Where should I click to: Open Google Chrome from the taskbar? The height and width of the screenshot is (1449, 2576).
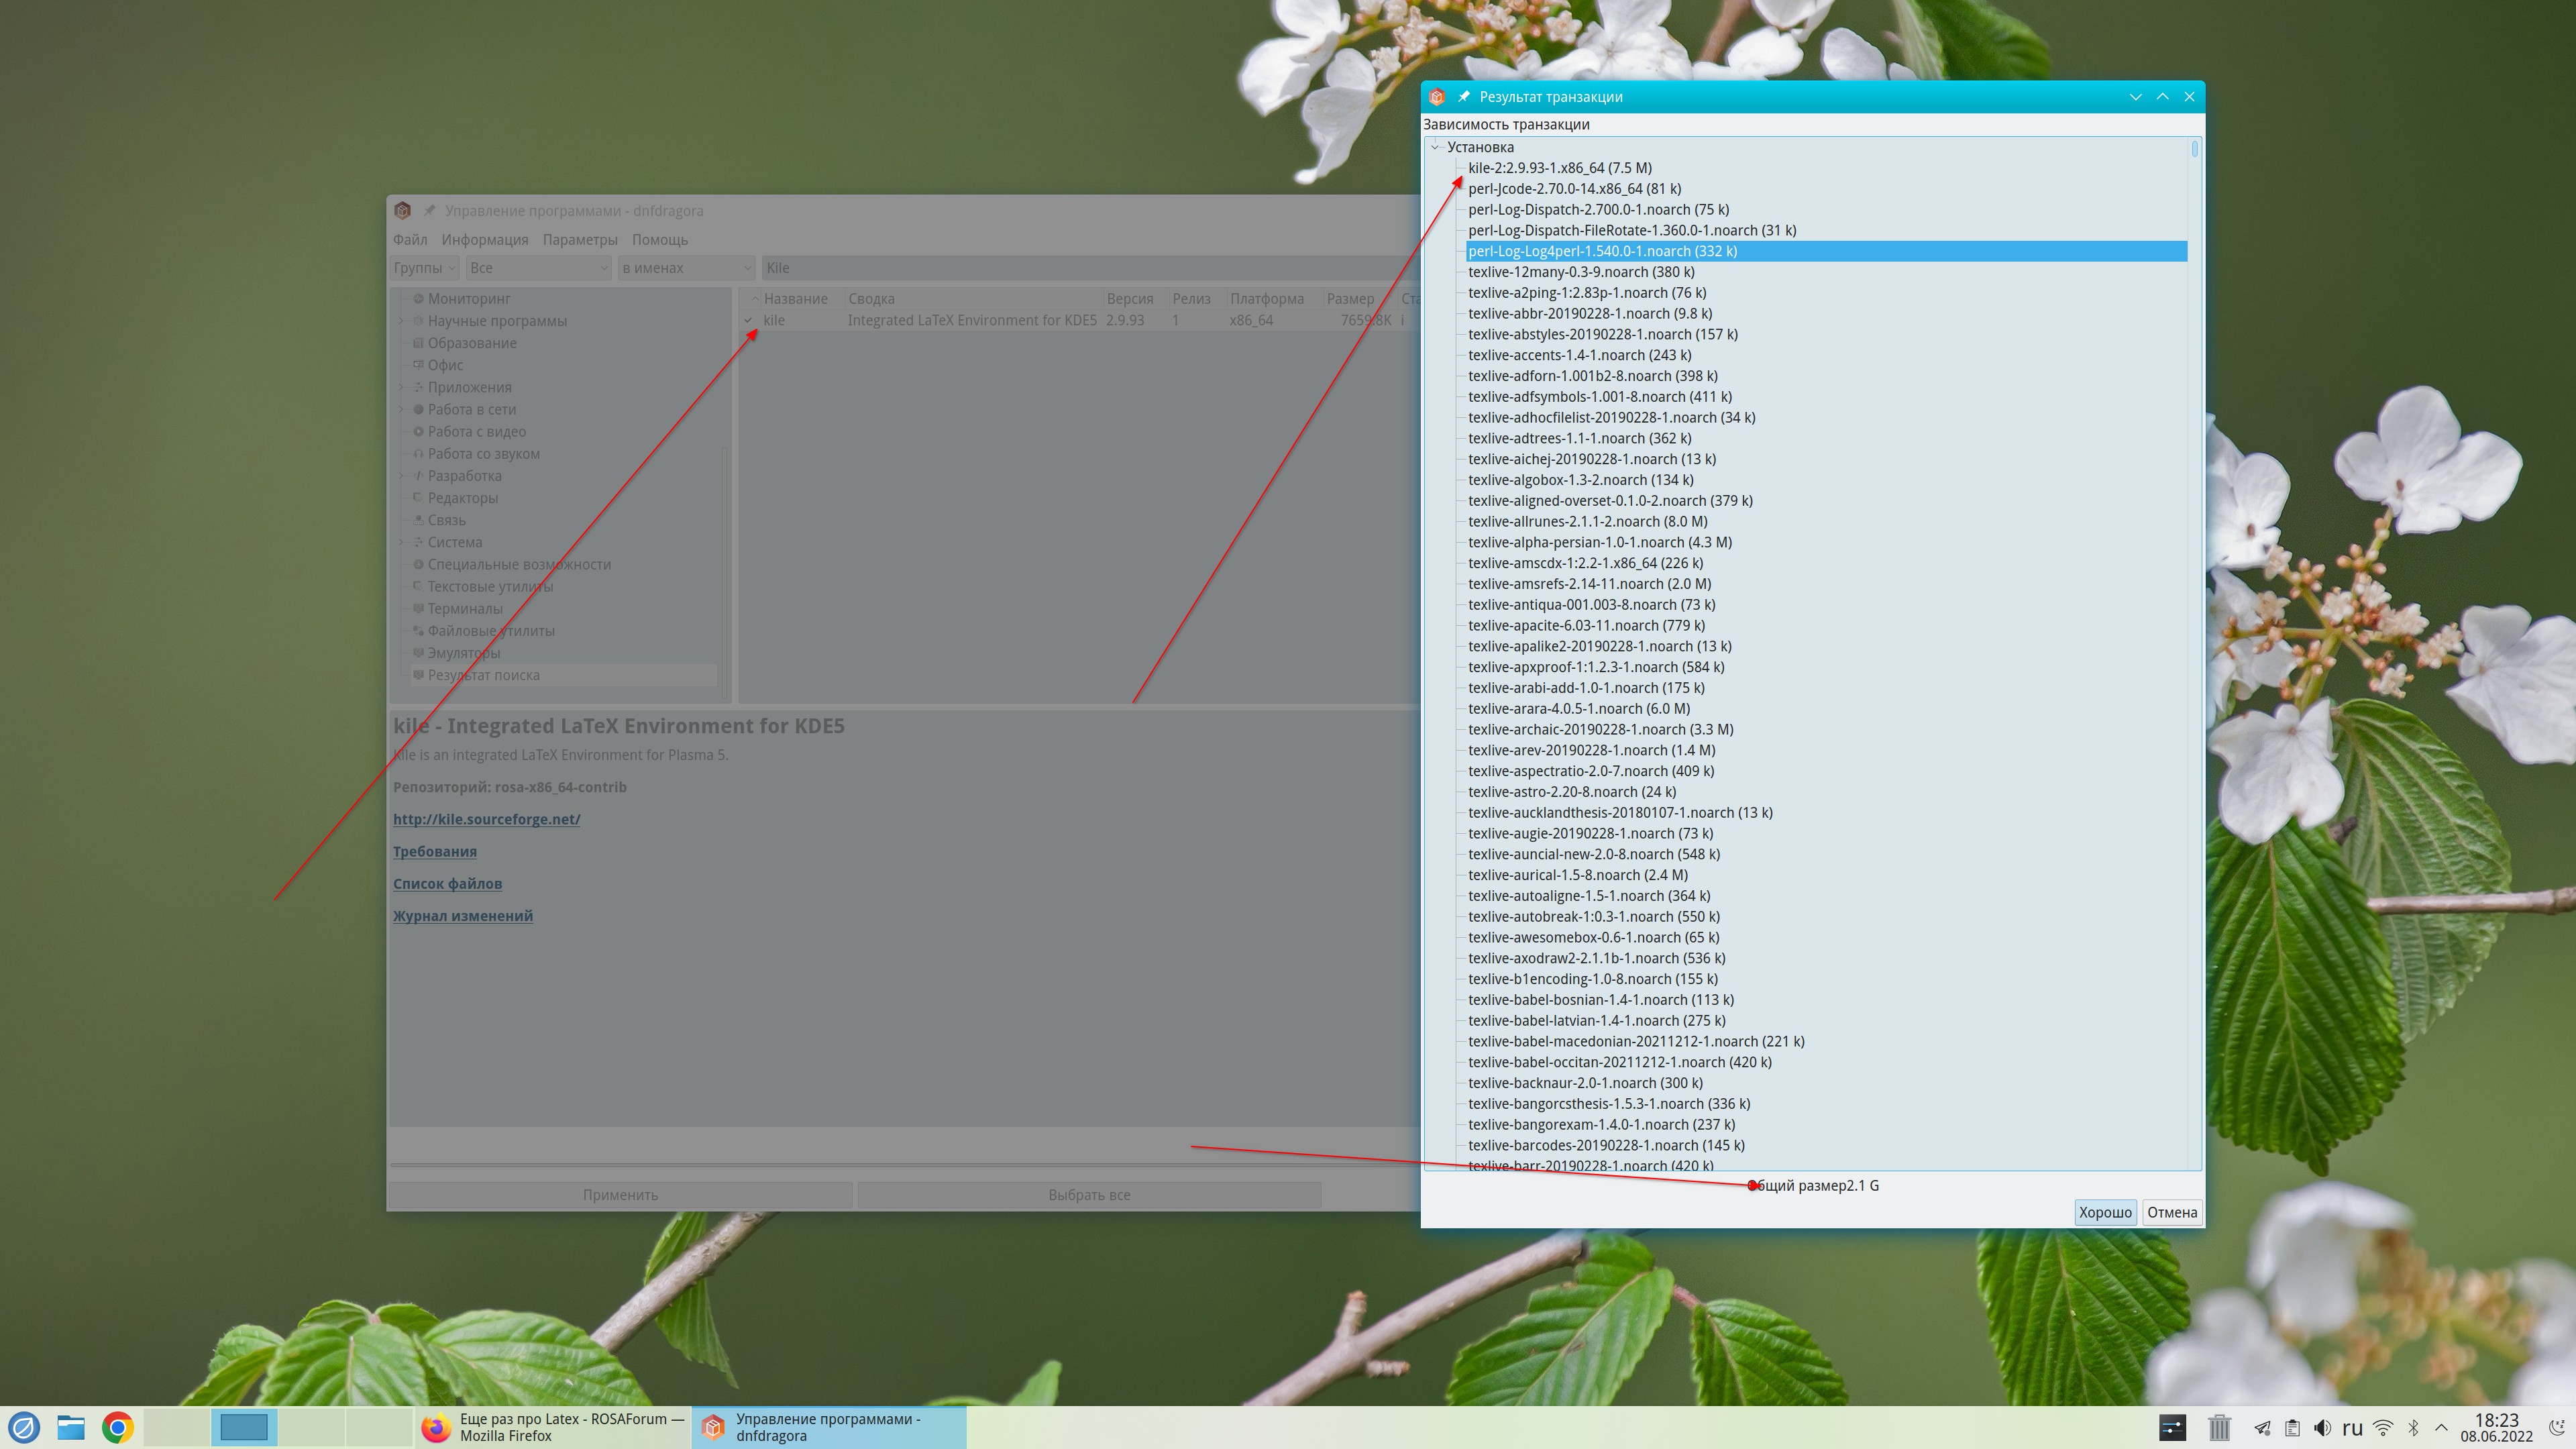point(117,1427)
